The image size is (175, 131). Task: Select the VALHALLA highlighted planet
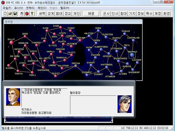coord(132,55)
